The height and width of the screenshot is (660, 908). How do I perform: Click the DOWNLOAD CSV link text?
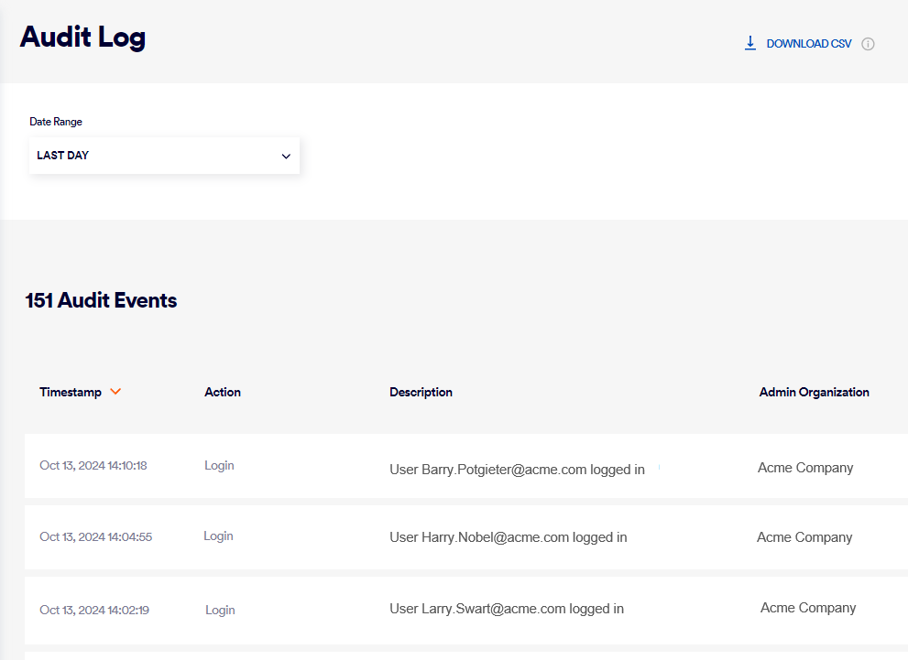coord(808,44)
